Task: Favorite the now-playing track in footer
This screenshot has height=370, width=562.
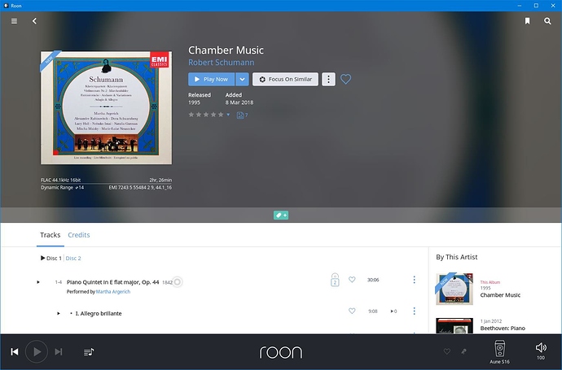Action: [x=446, y=351]
